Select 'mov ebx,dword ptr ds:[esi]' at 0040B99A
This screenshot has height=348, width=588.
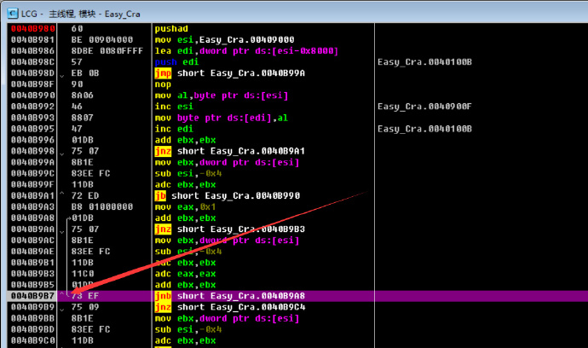(227, 163)
